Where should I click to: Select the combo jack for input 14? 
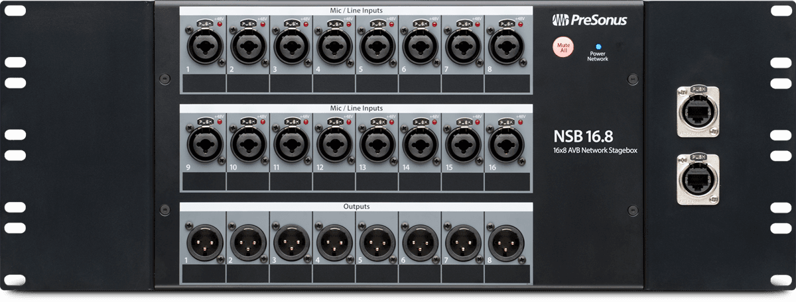click(419, 146)
